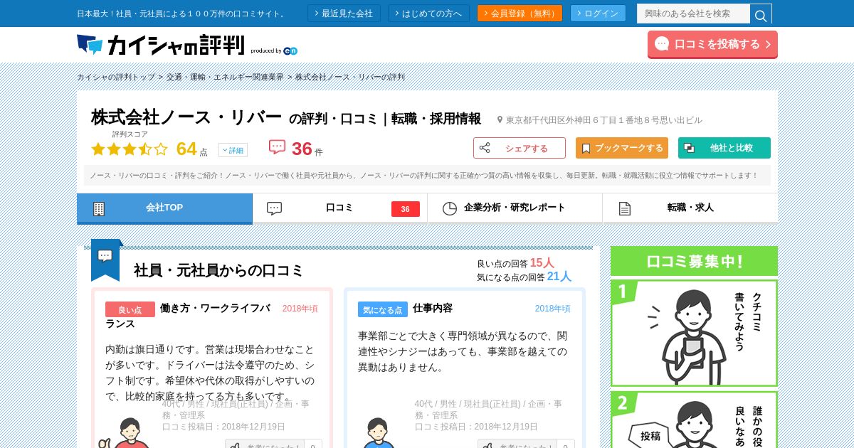Click the 他社と比較 button

[724, 148]
